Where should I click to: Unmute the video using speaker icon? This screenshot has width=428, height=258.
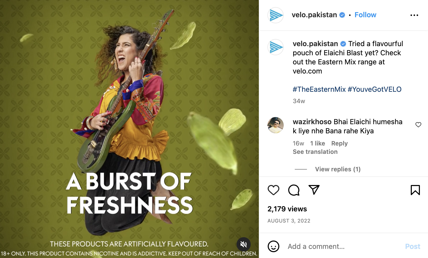tap(243, 244)
